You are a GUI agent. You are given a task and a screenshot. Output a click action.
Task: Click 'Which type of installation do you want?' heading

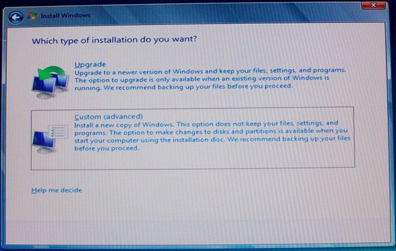coord(114,40)
